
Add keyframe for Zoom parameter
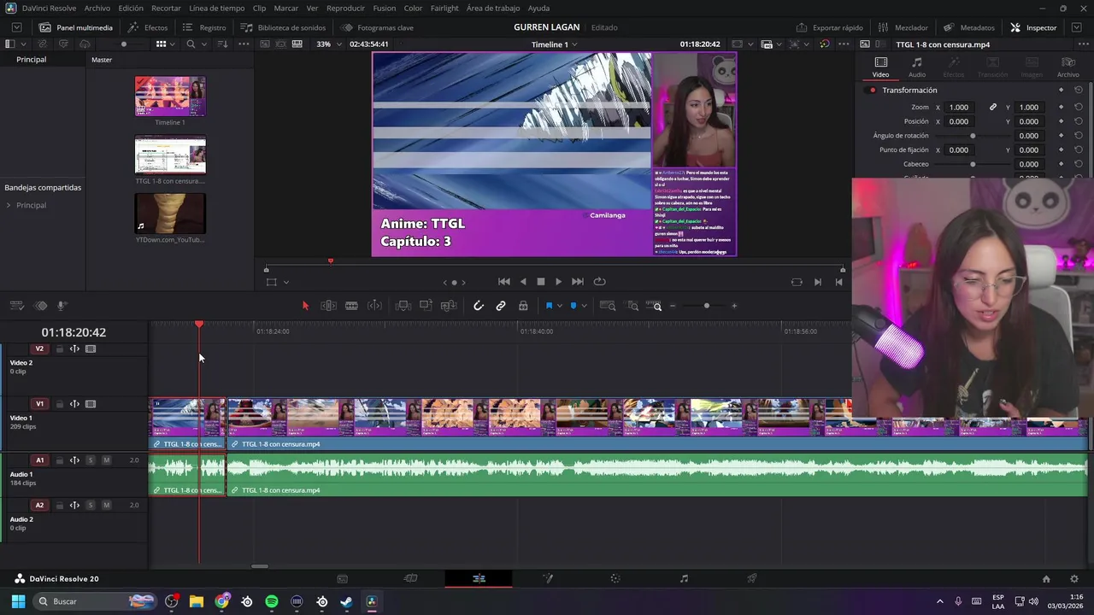point(1061,107)
